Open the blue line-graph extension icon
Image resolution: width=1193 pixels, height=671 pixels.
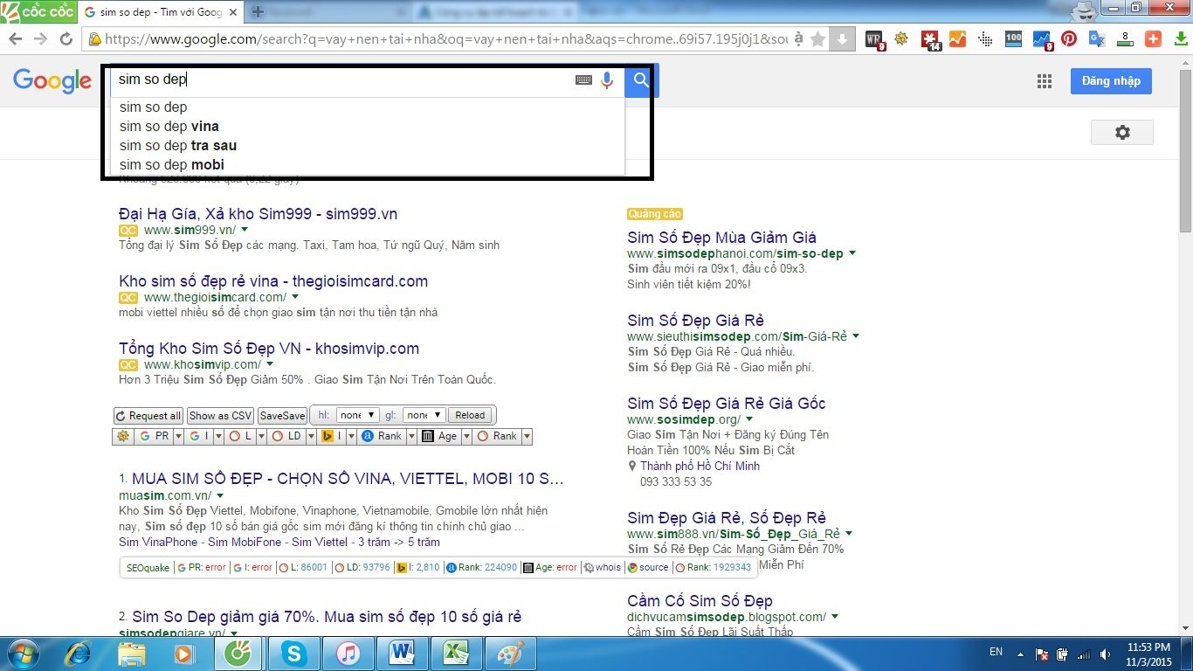coord(1042,39)
